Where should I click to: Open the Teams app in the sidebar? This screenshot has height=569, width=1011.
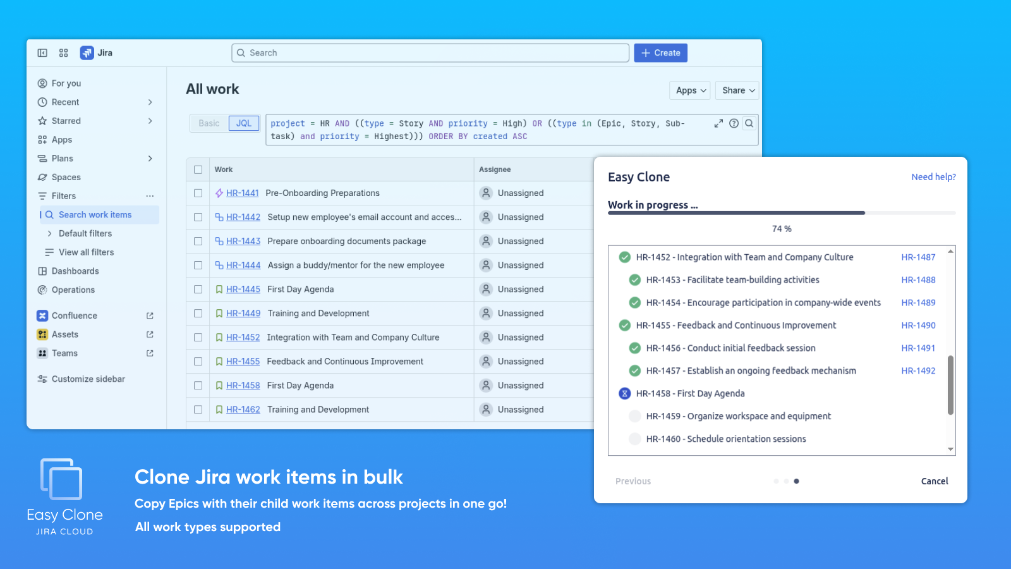pos(65,353)
